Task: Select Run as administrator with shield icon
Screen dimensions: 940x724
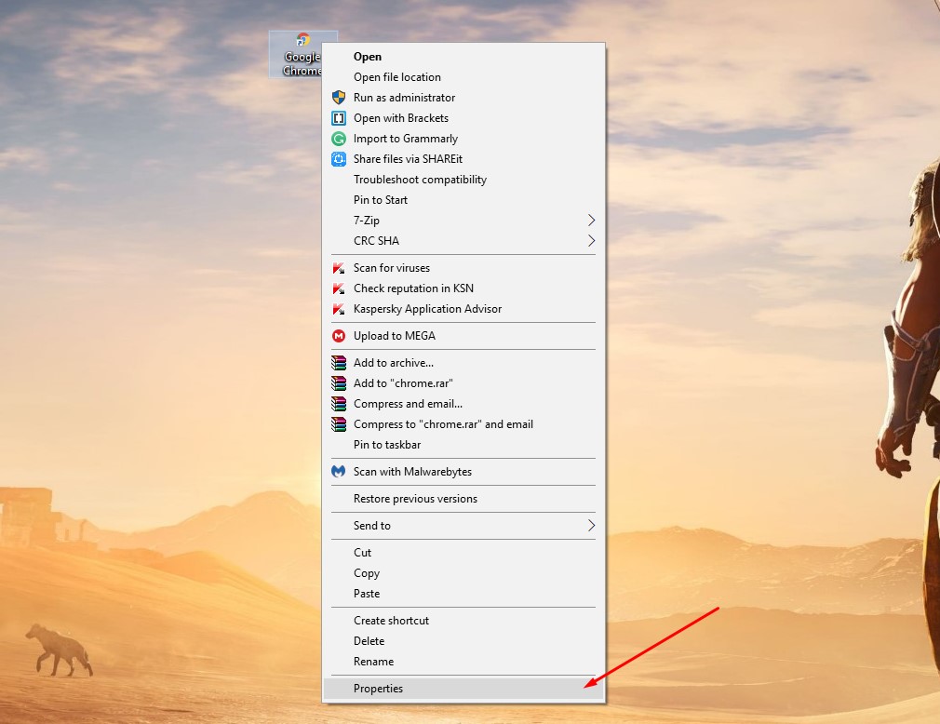Action: pos(404,97)
